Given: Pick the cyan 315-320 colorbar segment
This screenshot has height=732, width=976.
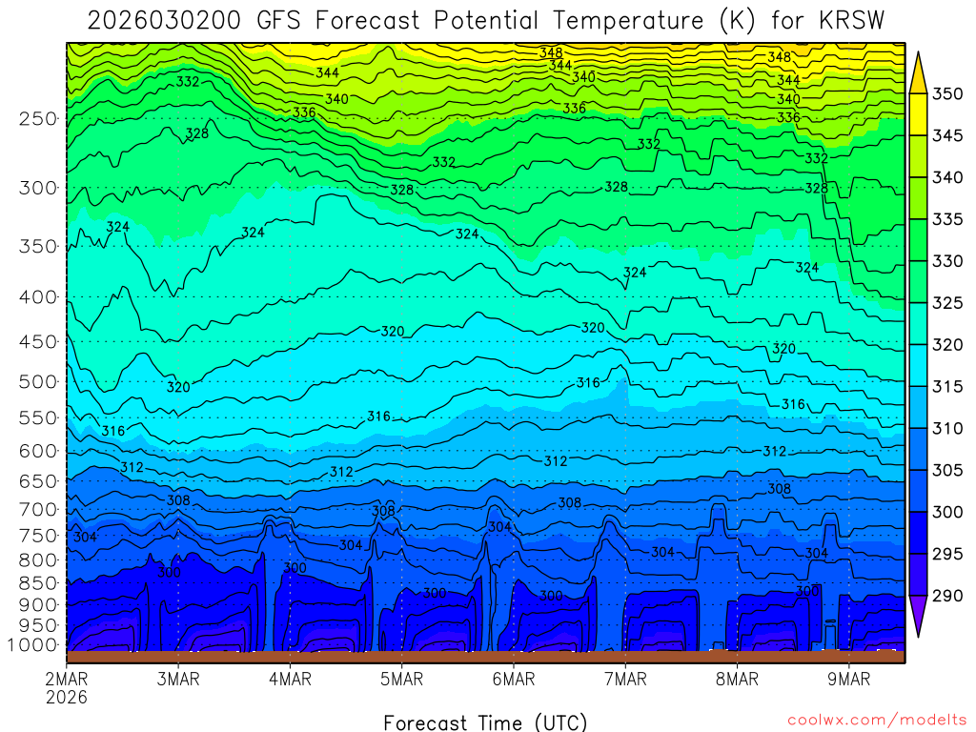Looking at the screenshot, I should point(918,365).
